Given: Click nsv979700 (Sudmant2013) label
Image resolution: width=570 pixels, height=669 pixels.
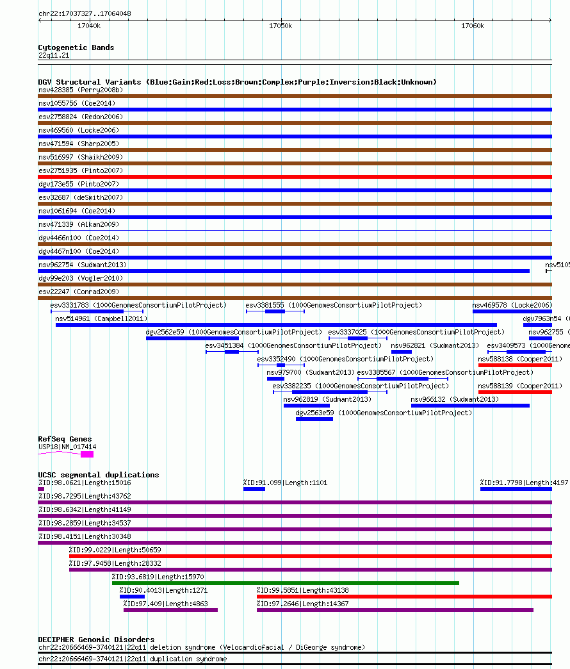Looking at the screenshot, I should pyautogui.click(x=311, y=372).
